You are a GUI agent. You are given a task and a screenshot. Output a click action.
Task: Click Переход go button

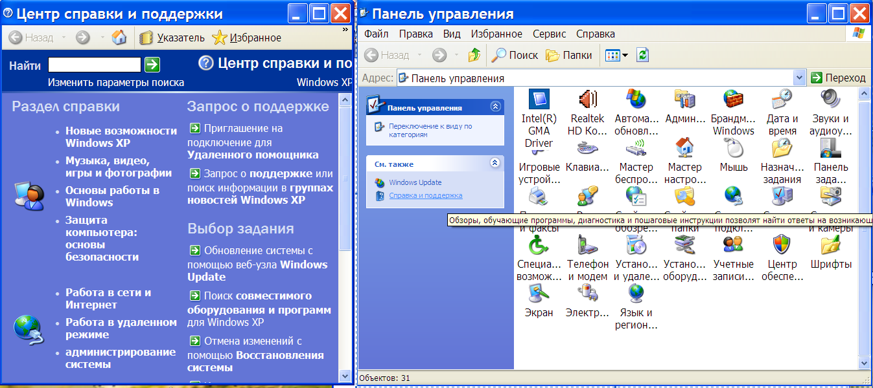point(838,78)
